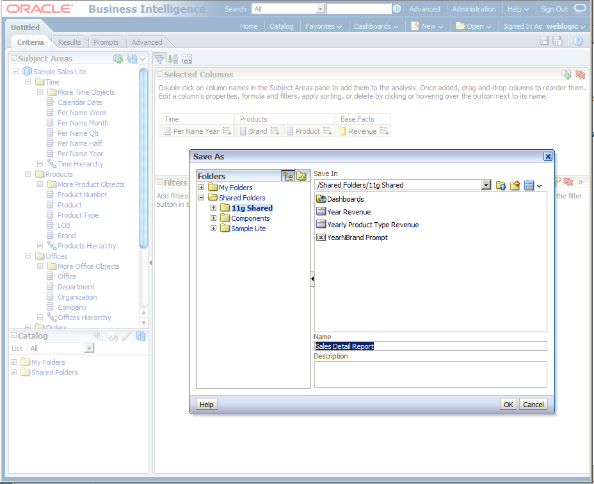Viewport: 594px width, 484px height.
Task: Save the analysis using floppy disk icon
Action: click(x=544, y=40)
